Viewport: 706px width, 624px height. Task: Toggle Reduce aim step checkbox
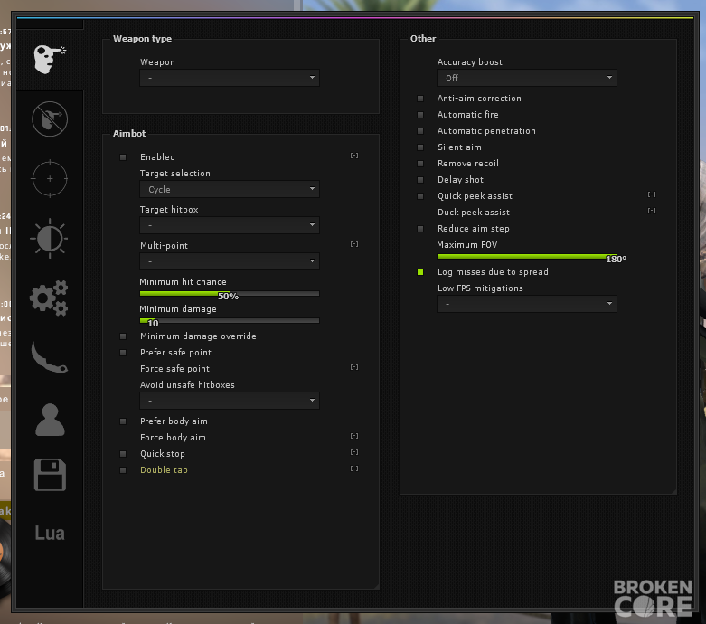pos(420,229)
